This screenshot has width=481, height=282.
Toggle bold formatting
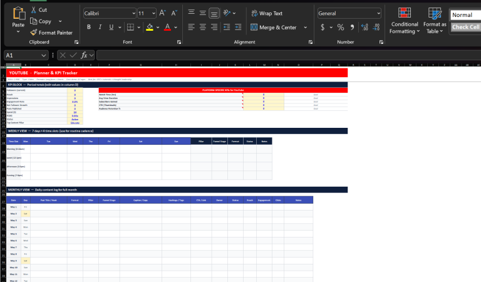pos(89,27)
